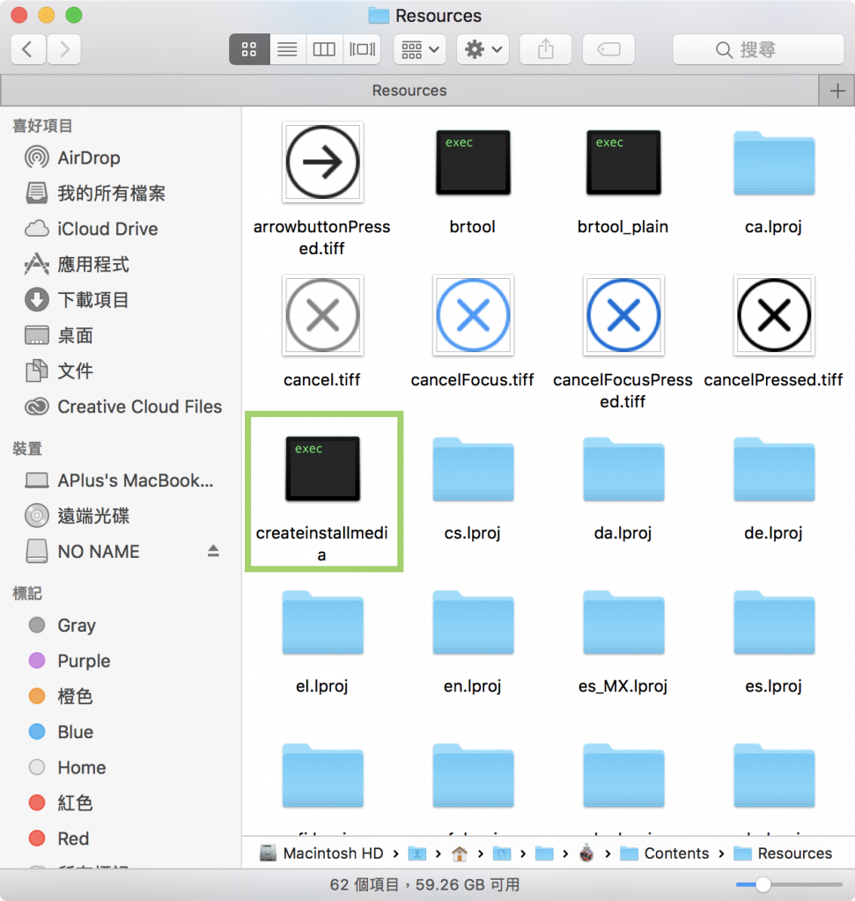Select the el.lproj folder
The width and height of the screenshot is (855, 901).
(322, 622)
